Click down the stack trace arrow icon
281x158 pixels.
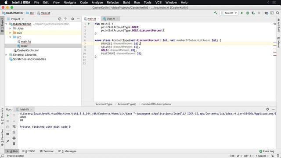click(14, 121)
